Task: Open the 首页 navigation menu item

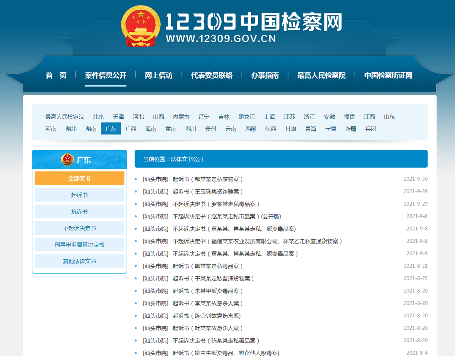Action: point(56,75)
